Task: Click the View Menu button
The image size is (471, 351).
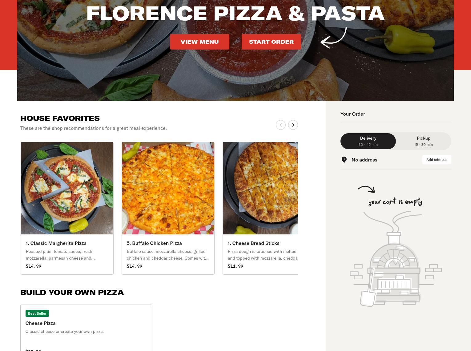Action: point(199,42)
